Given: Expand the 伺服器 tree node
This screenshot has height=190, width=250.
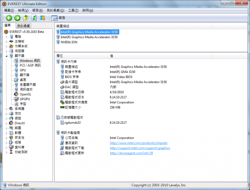Looking at the screenshot, I should coord(7,51).
